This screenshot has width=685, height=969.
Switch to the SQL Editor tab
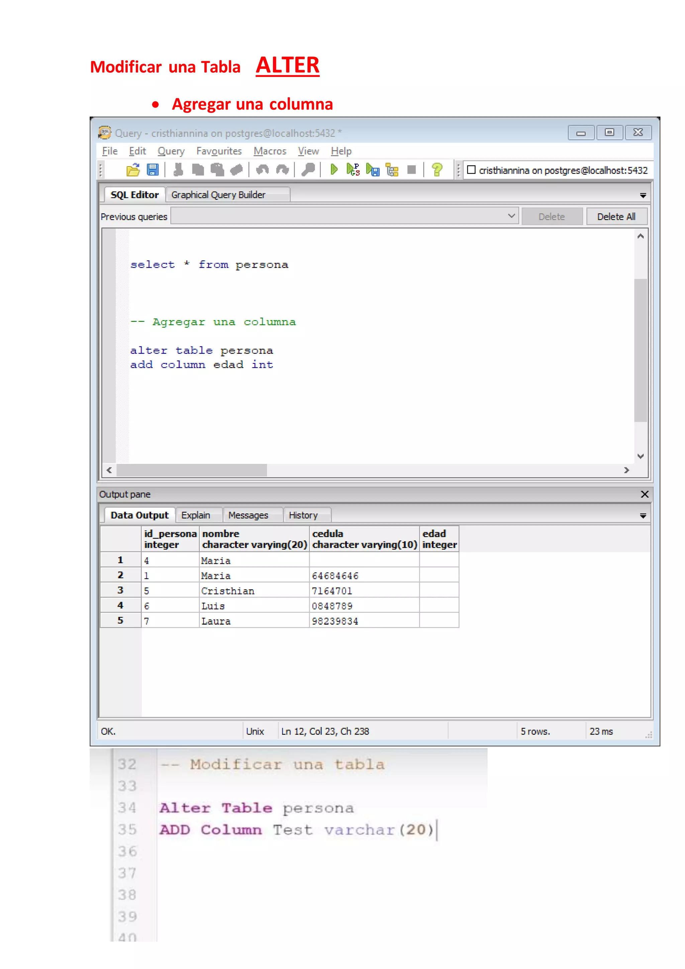(134, 194)
